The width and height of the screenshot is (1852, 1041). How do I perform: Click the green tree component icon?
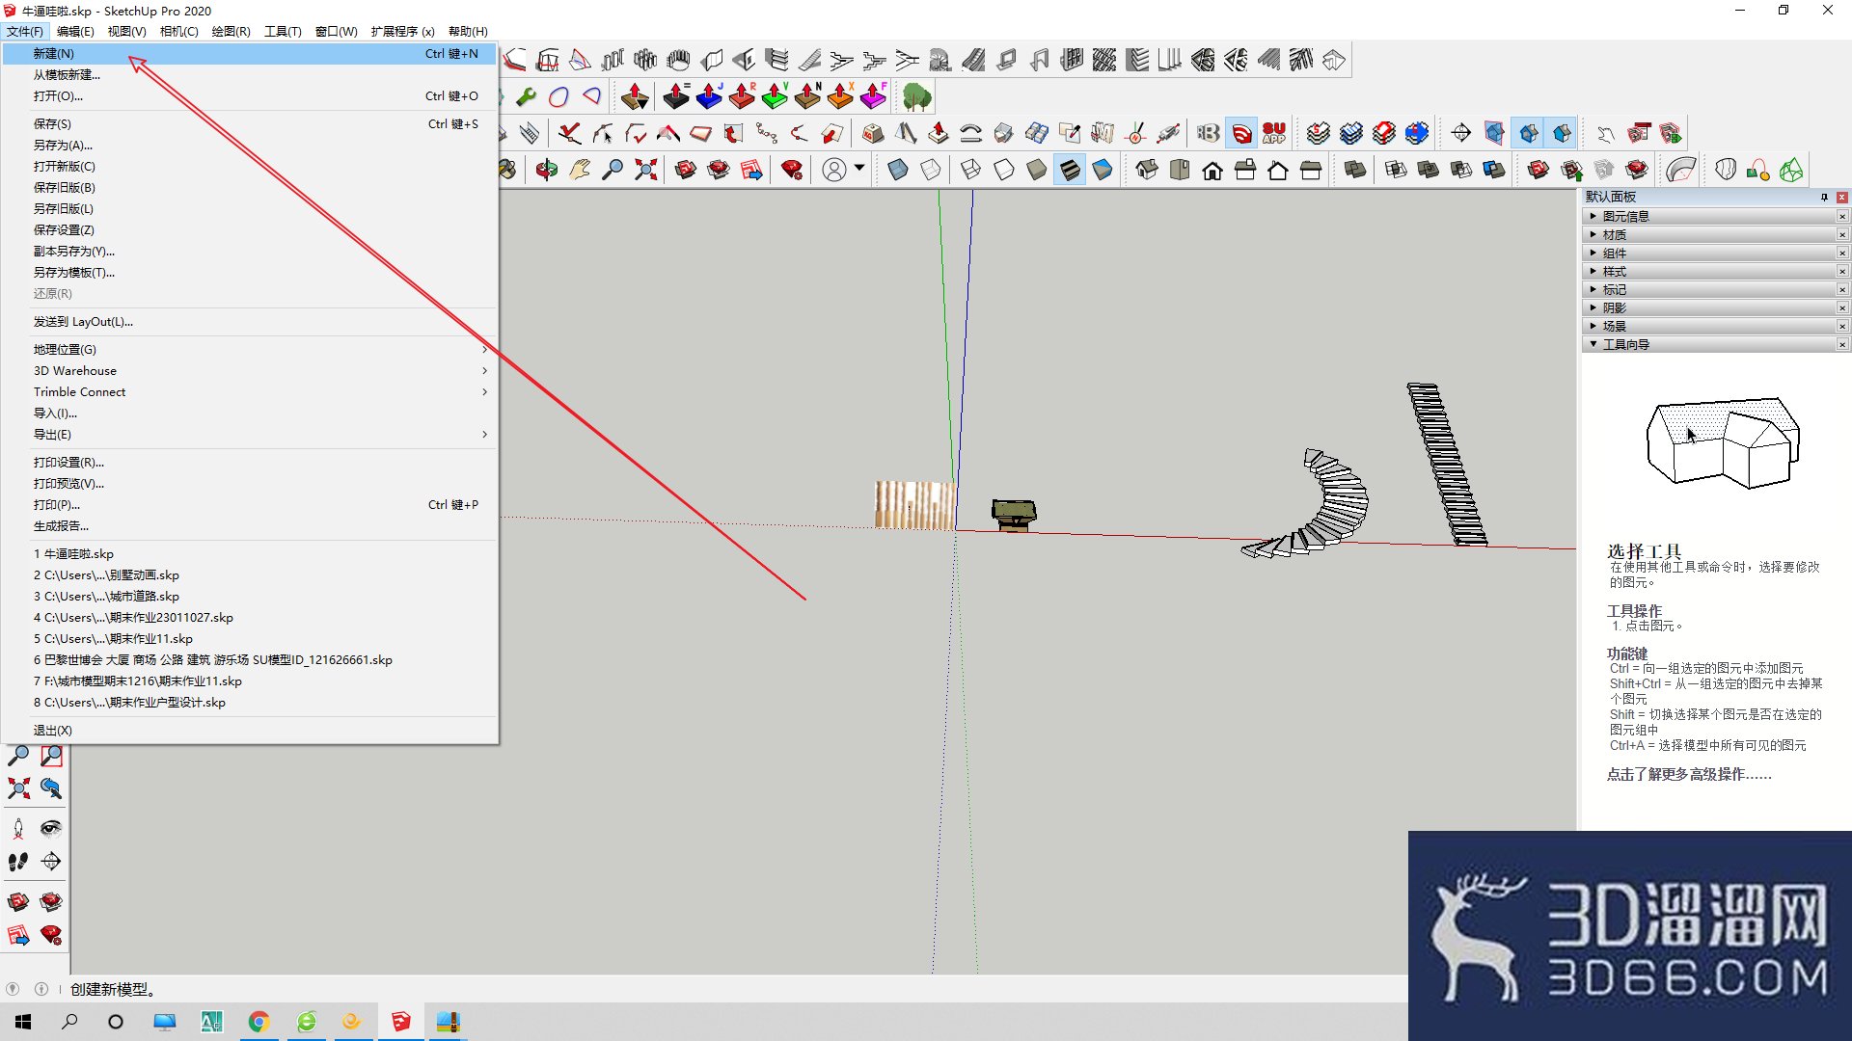pyautogui.click(x=916, y=96)
